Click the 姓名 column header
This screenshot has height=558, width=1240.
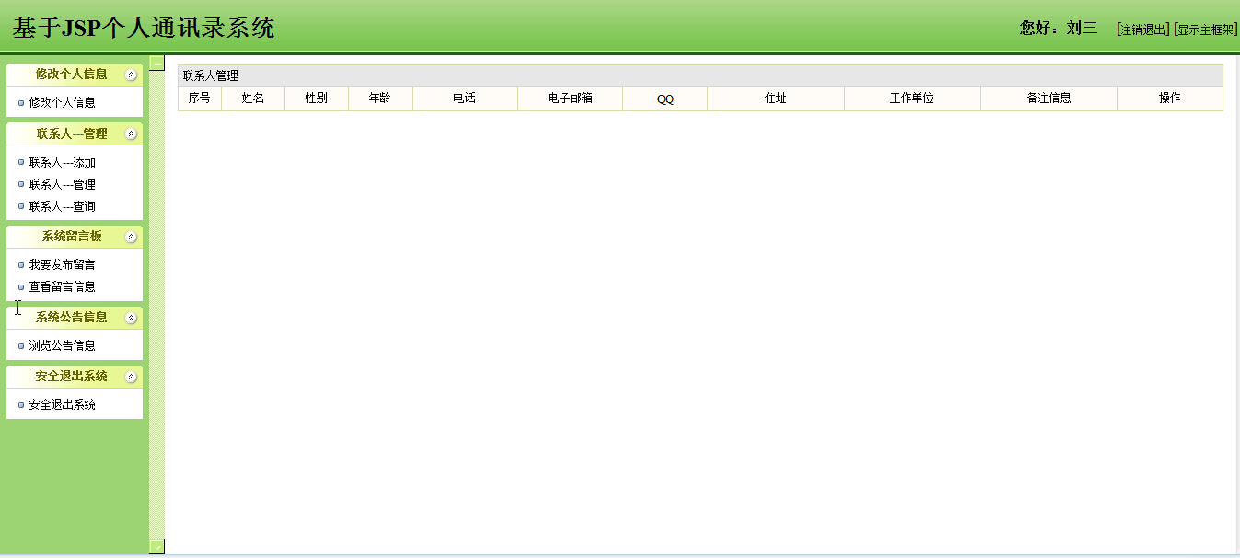[253, 99]
